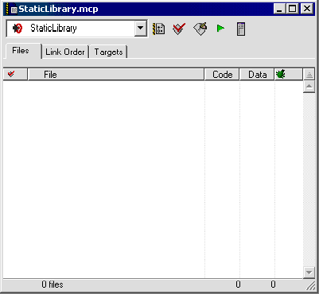The height and width of the screenshot is (294, 319).
Task: Click the Data column header
Action: (257, 74)
